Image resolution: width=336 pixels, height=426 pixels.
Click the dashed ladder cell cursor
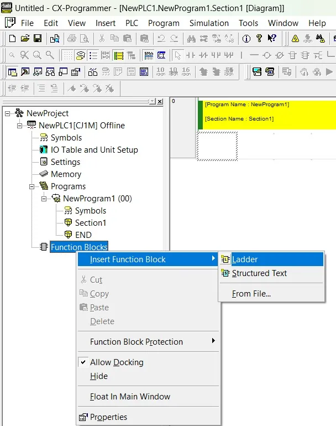tap(217, 146)
